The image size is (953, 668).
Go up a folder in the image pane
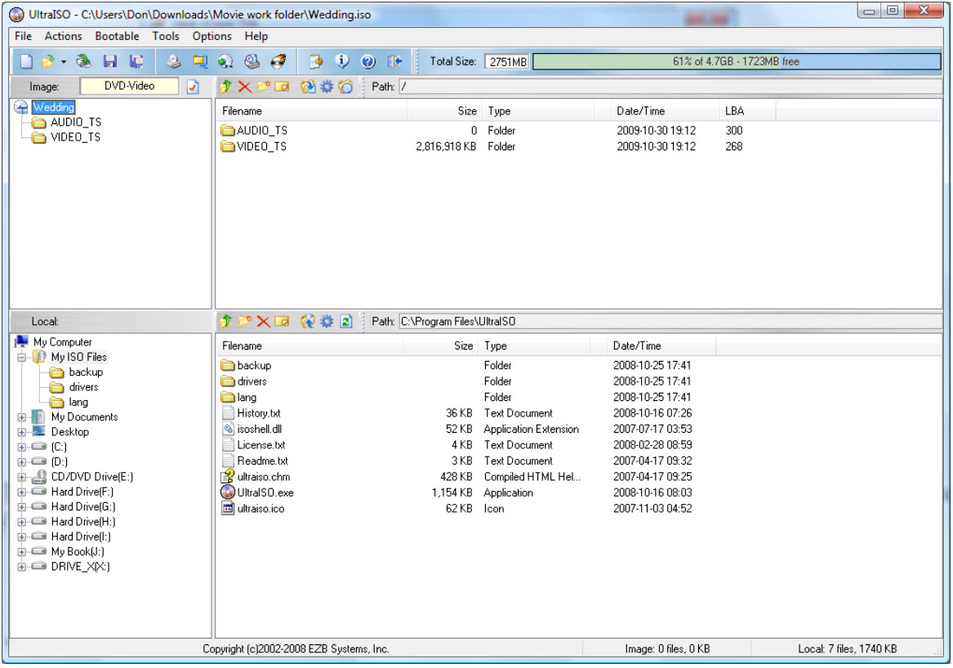tap(226, 87)
